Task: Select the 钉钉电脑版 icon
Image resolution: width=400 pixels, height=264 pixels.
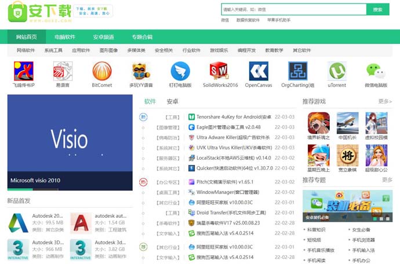Action: [180, 71]
